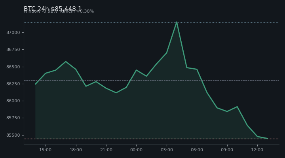The height and width of the screenshot is (158, 285).
Task: Click the 86500 y-axis label
Action: (13, 67)
